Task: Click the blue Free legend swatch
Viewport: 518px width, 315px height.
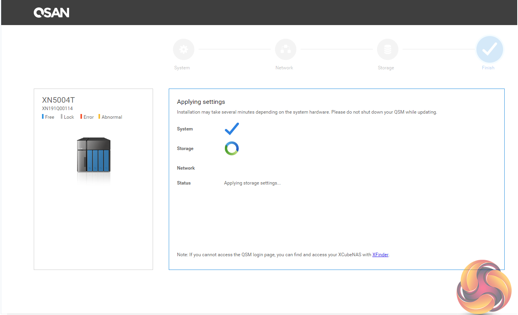Action: click(x=43, y=117)
